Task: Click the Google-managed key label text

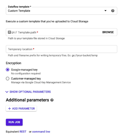Action: click(24, 70)
